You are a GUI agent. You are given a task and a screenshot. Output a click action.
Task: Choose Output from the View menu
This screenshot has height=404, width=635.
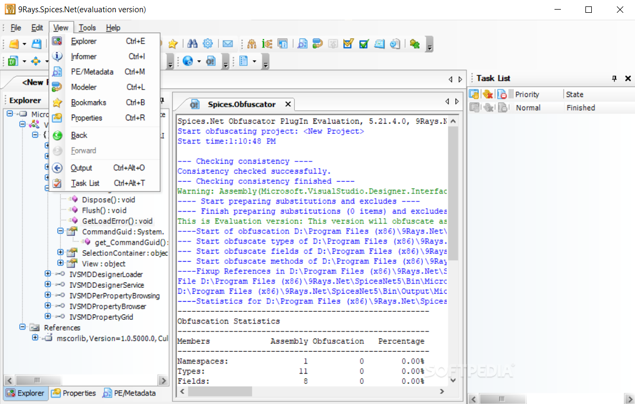105,167
